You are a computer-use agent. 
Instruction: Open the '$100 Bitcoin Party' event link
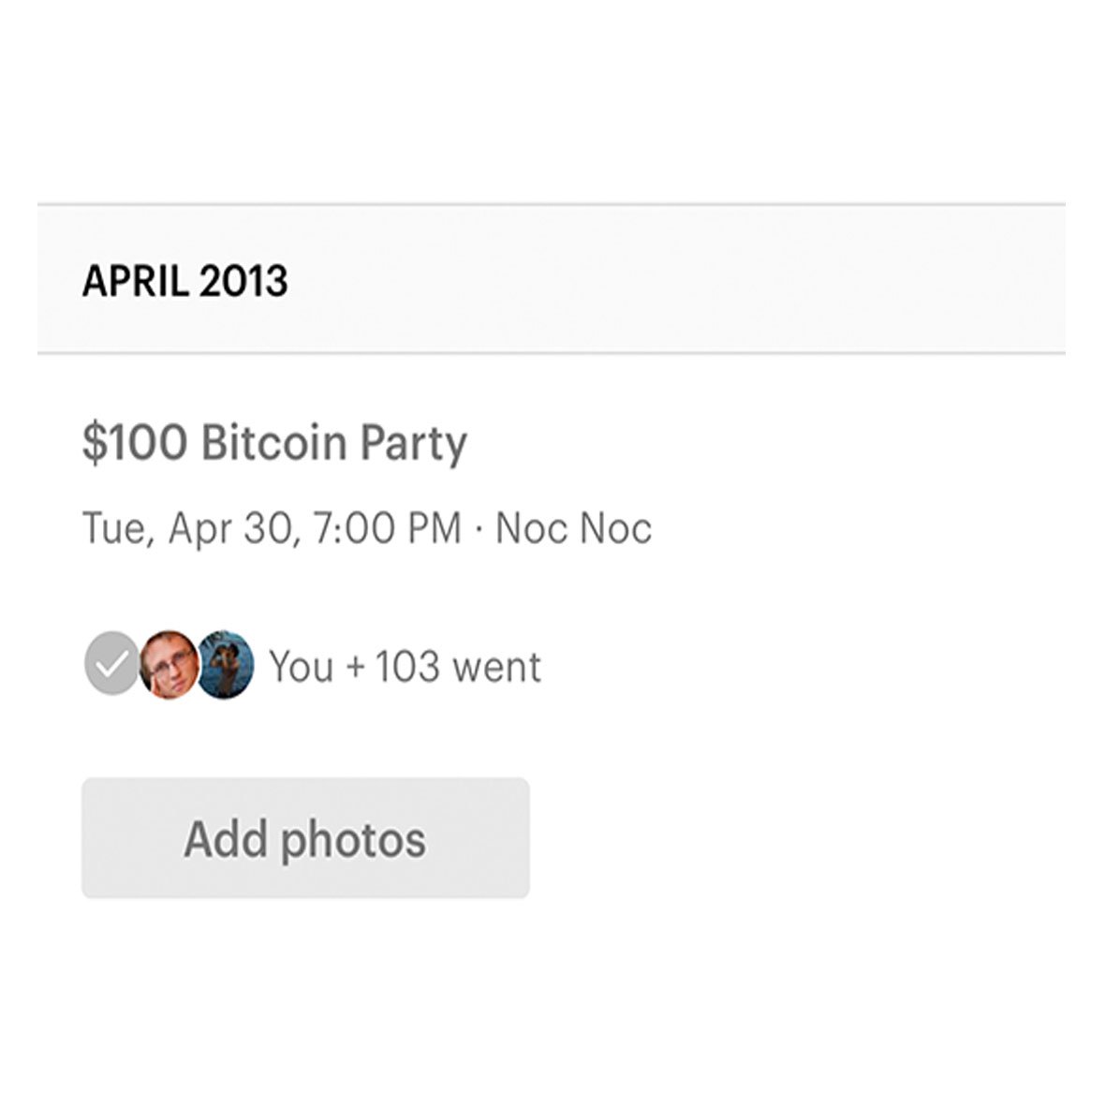(x=273, y=442)
